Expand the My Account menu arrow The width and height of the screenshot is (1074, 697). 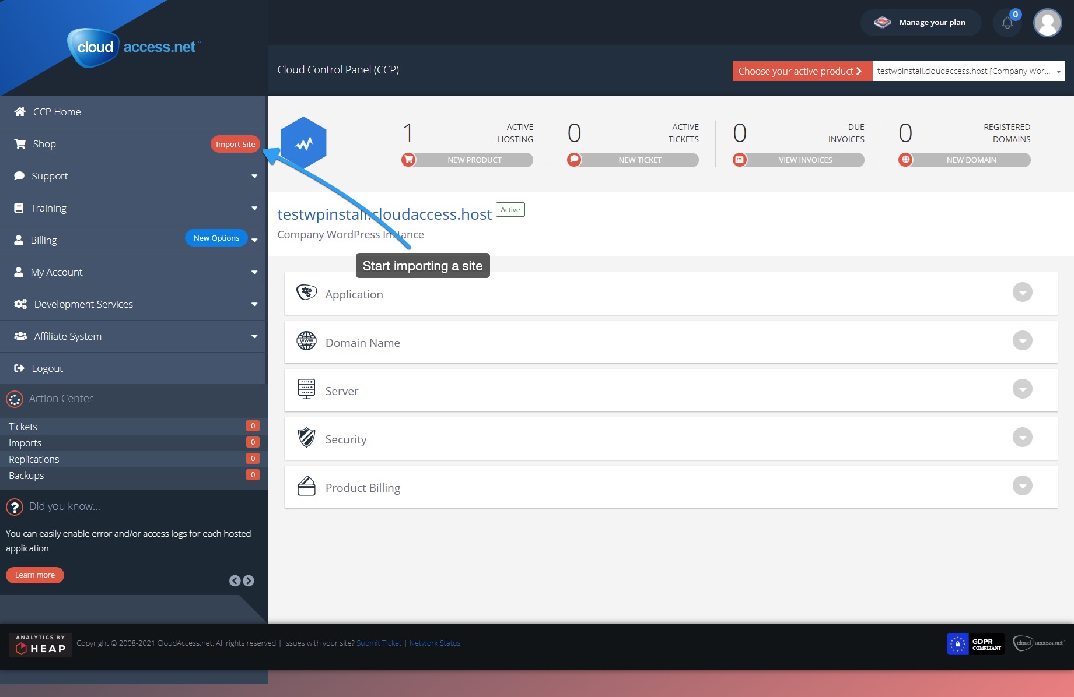coord(254,272)
